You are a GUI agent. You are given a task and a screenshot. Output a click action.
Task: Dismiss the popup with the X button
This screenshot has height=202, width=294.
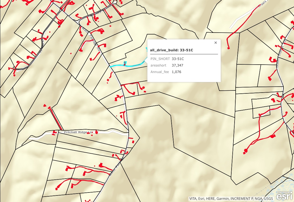point(216,43)
